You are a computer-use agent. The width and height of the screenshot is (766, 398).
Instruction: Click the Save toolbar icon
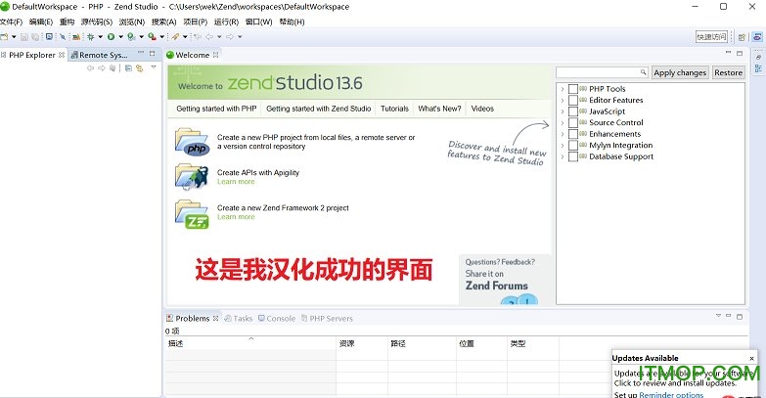(23, 36)
